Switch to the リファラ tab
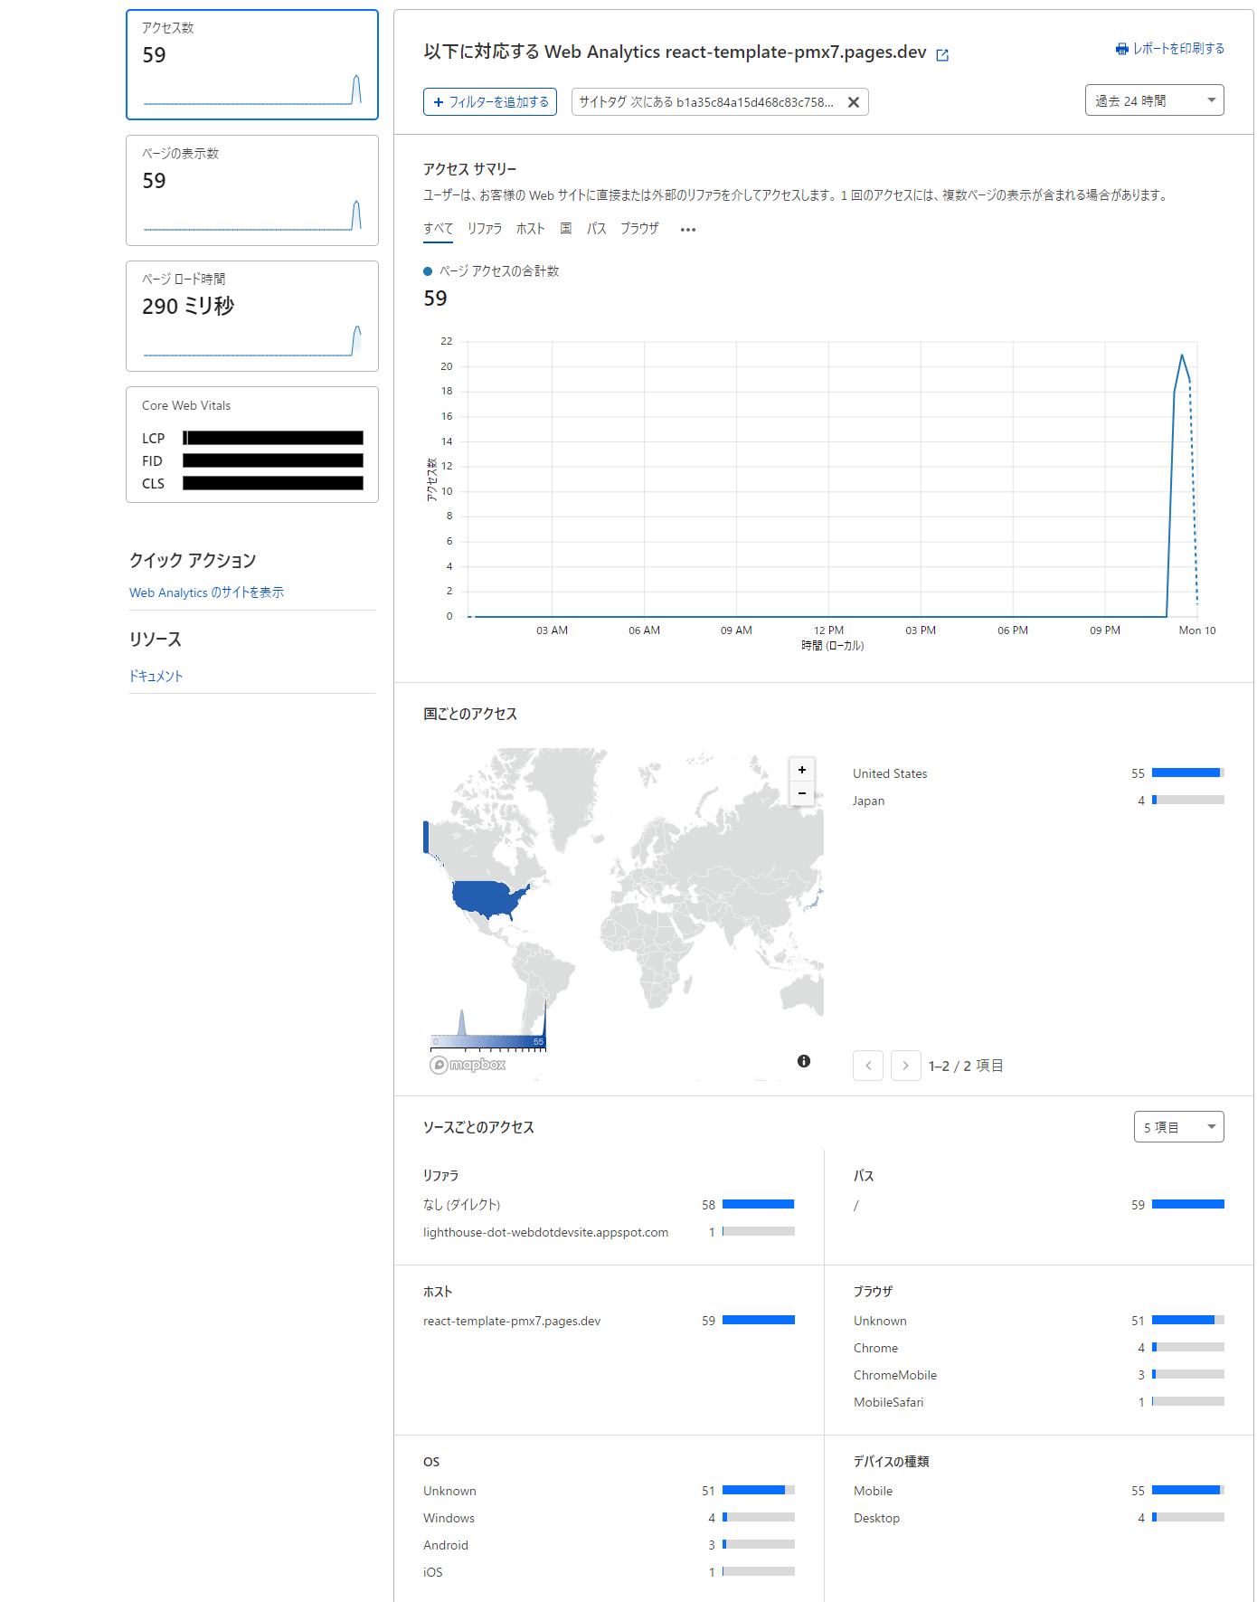 (x=484, y=229)
